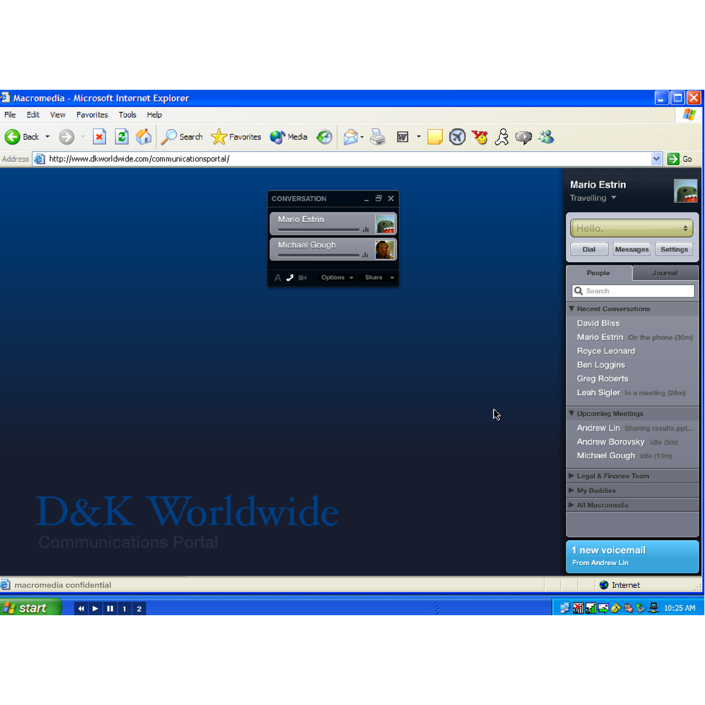
Task: Open the Favorites menu in menu bar
Action: coord(92,115)
